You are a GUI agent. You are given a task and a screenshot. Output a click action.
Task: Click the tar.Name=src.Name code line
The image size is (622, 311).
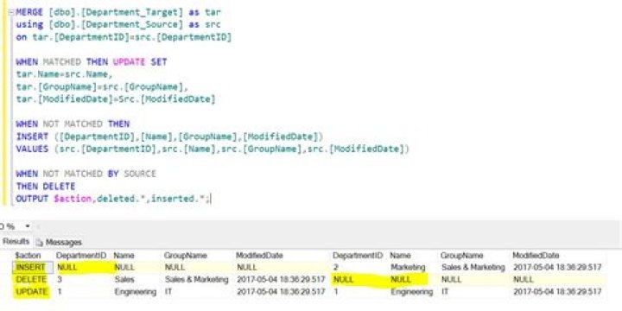(x=64, y=74)
